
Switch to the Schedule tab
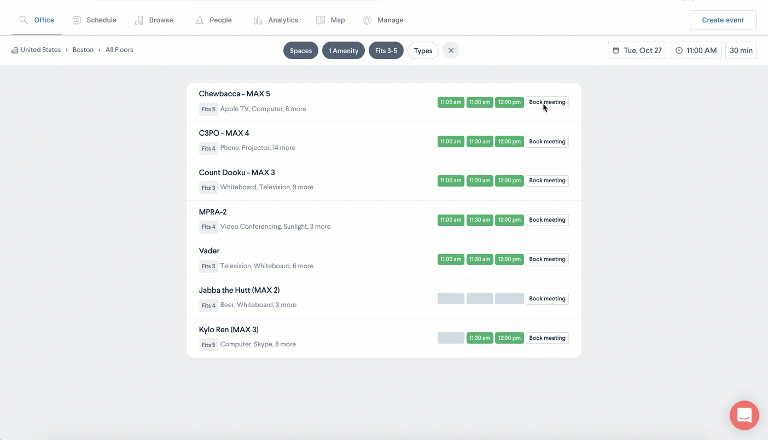click(95, 20)
